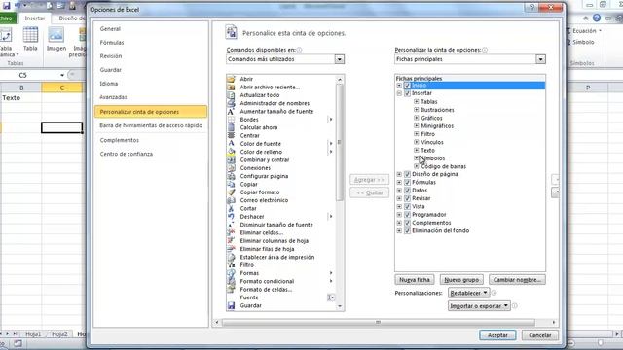Viewport: 623px width, 350px height.
Task: Click the command list vertical scrollbar
Action: (x=340, y=142)
